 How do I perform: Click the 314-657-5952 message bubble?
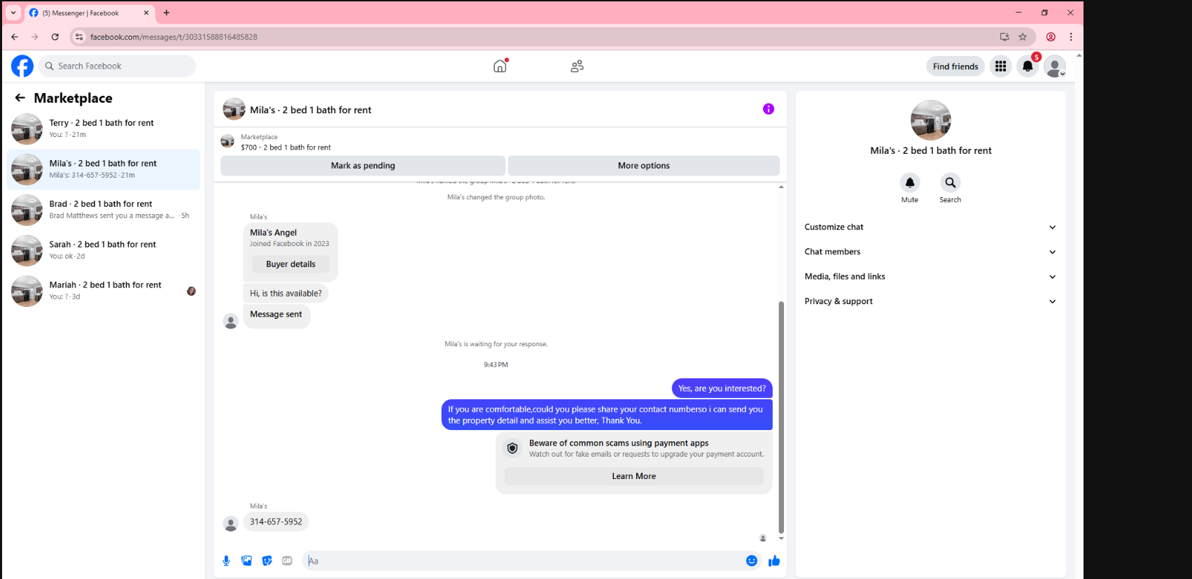276,522
